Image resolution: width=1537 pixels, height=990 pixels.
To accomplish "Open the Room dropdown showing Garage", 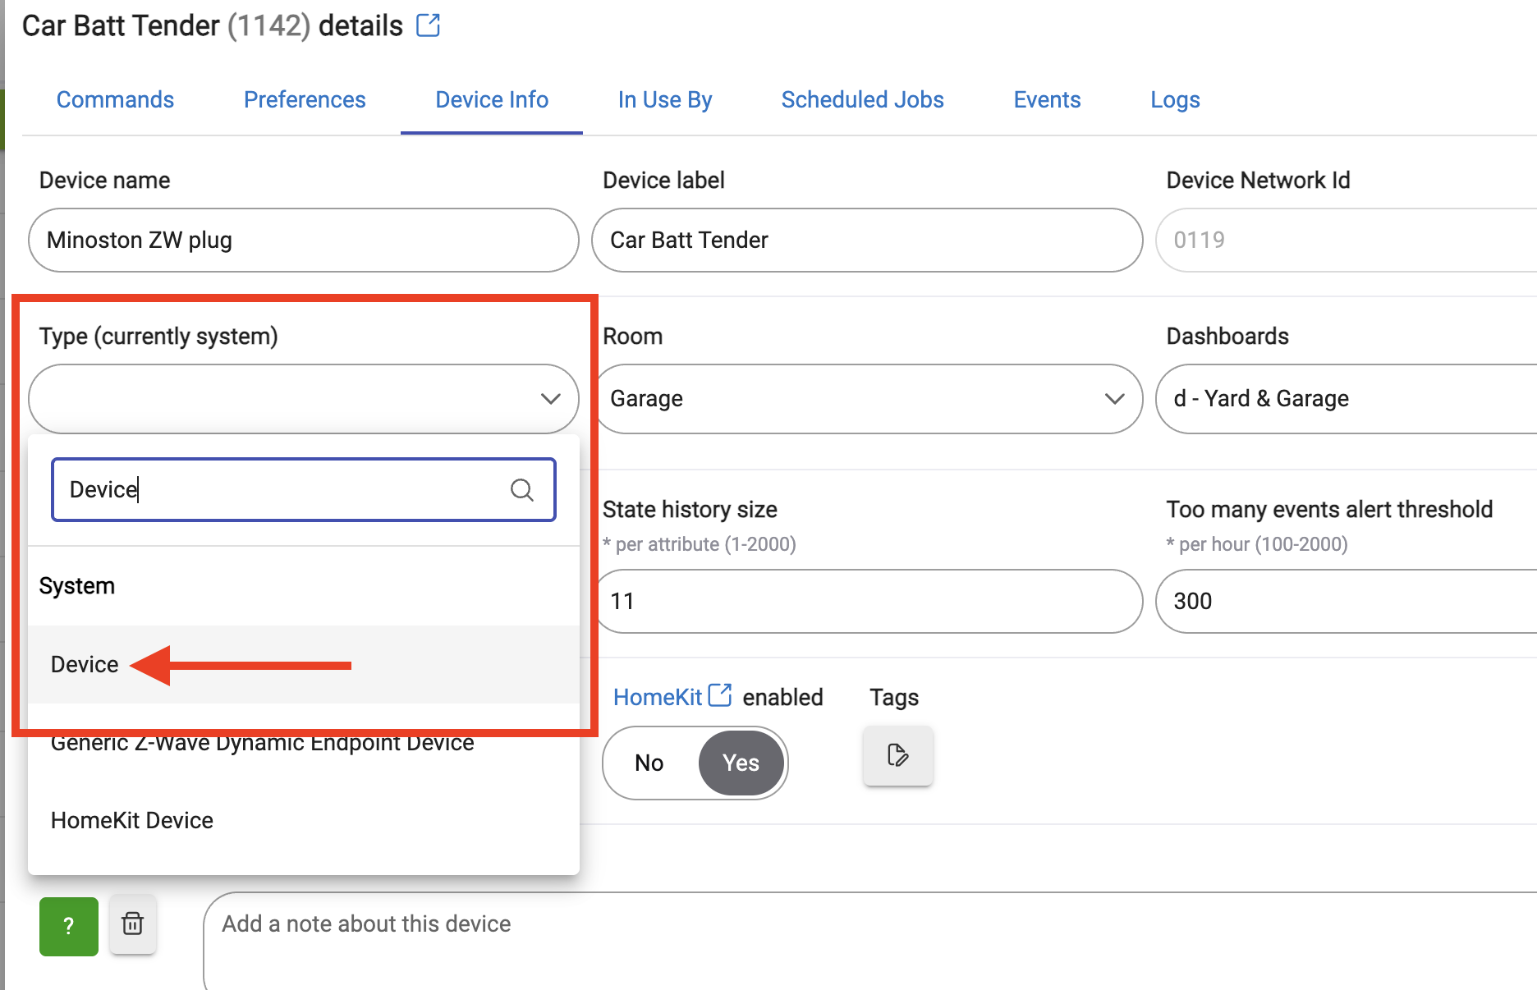I will (867, 399).
